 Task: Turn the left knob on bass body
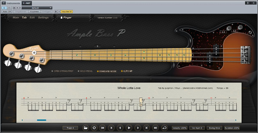[229, 28]
